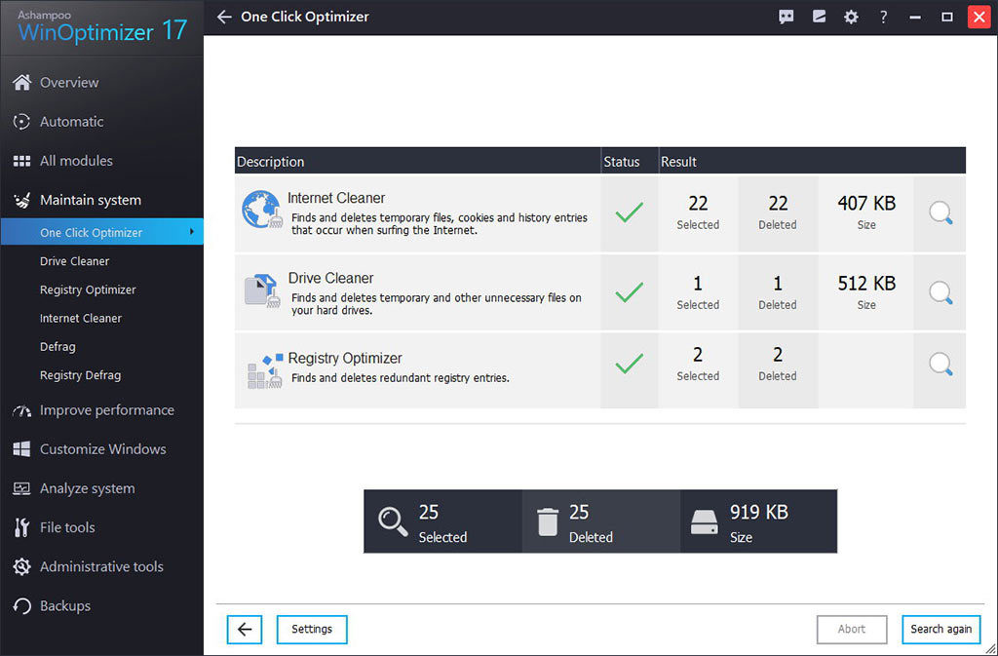The width and height of the screenshot is (998, 656).
Task: Go to Overview in the sidebar
Action: pos(69,83)
